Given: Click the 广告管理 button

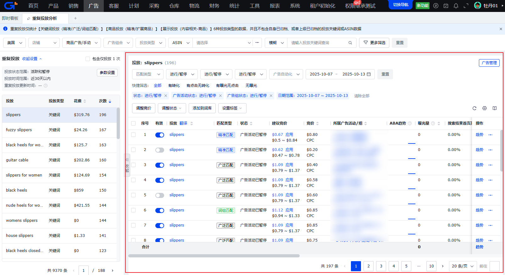Looking at the screenshot, I should [489, 63].
